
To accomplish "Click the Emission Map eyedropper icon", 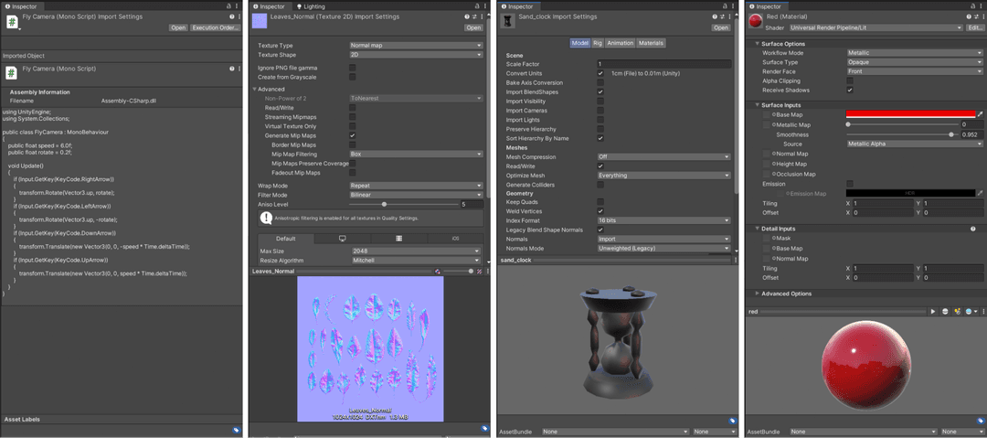I will 980,193.
